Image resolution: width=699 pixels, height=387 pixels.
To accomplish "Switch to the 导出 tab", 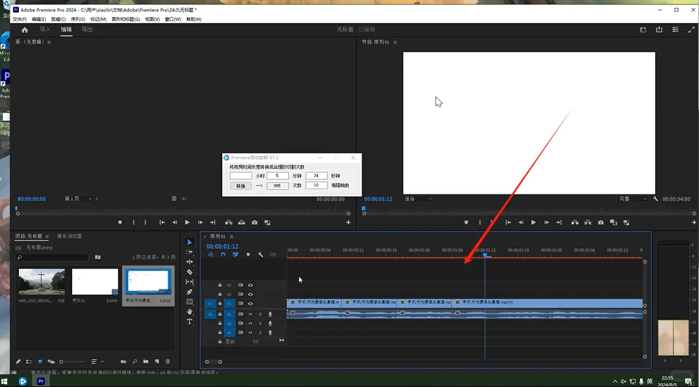I will click(x=87, y=29).
